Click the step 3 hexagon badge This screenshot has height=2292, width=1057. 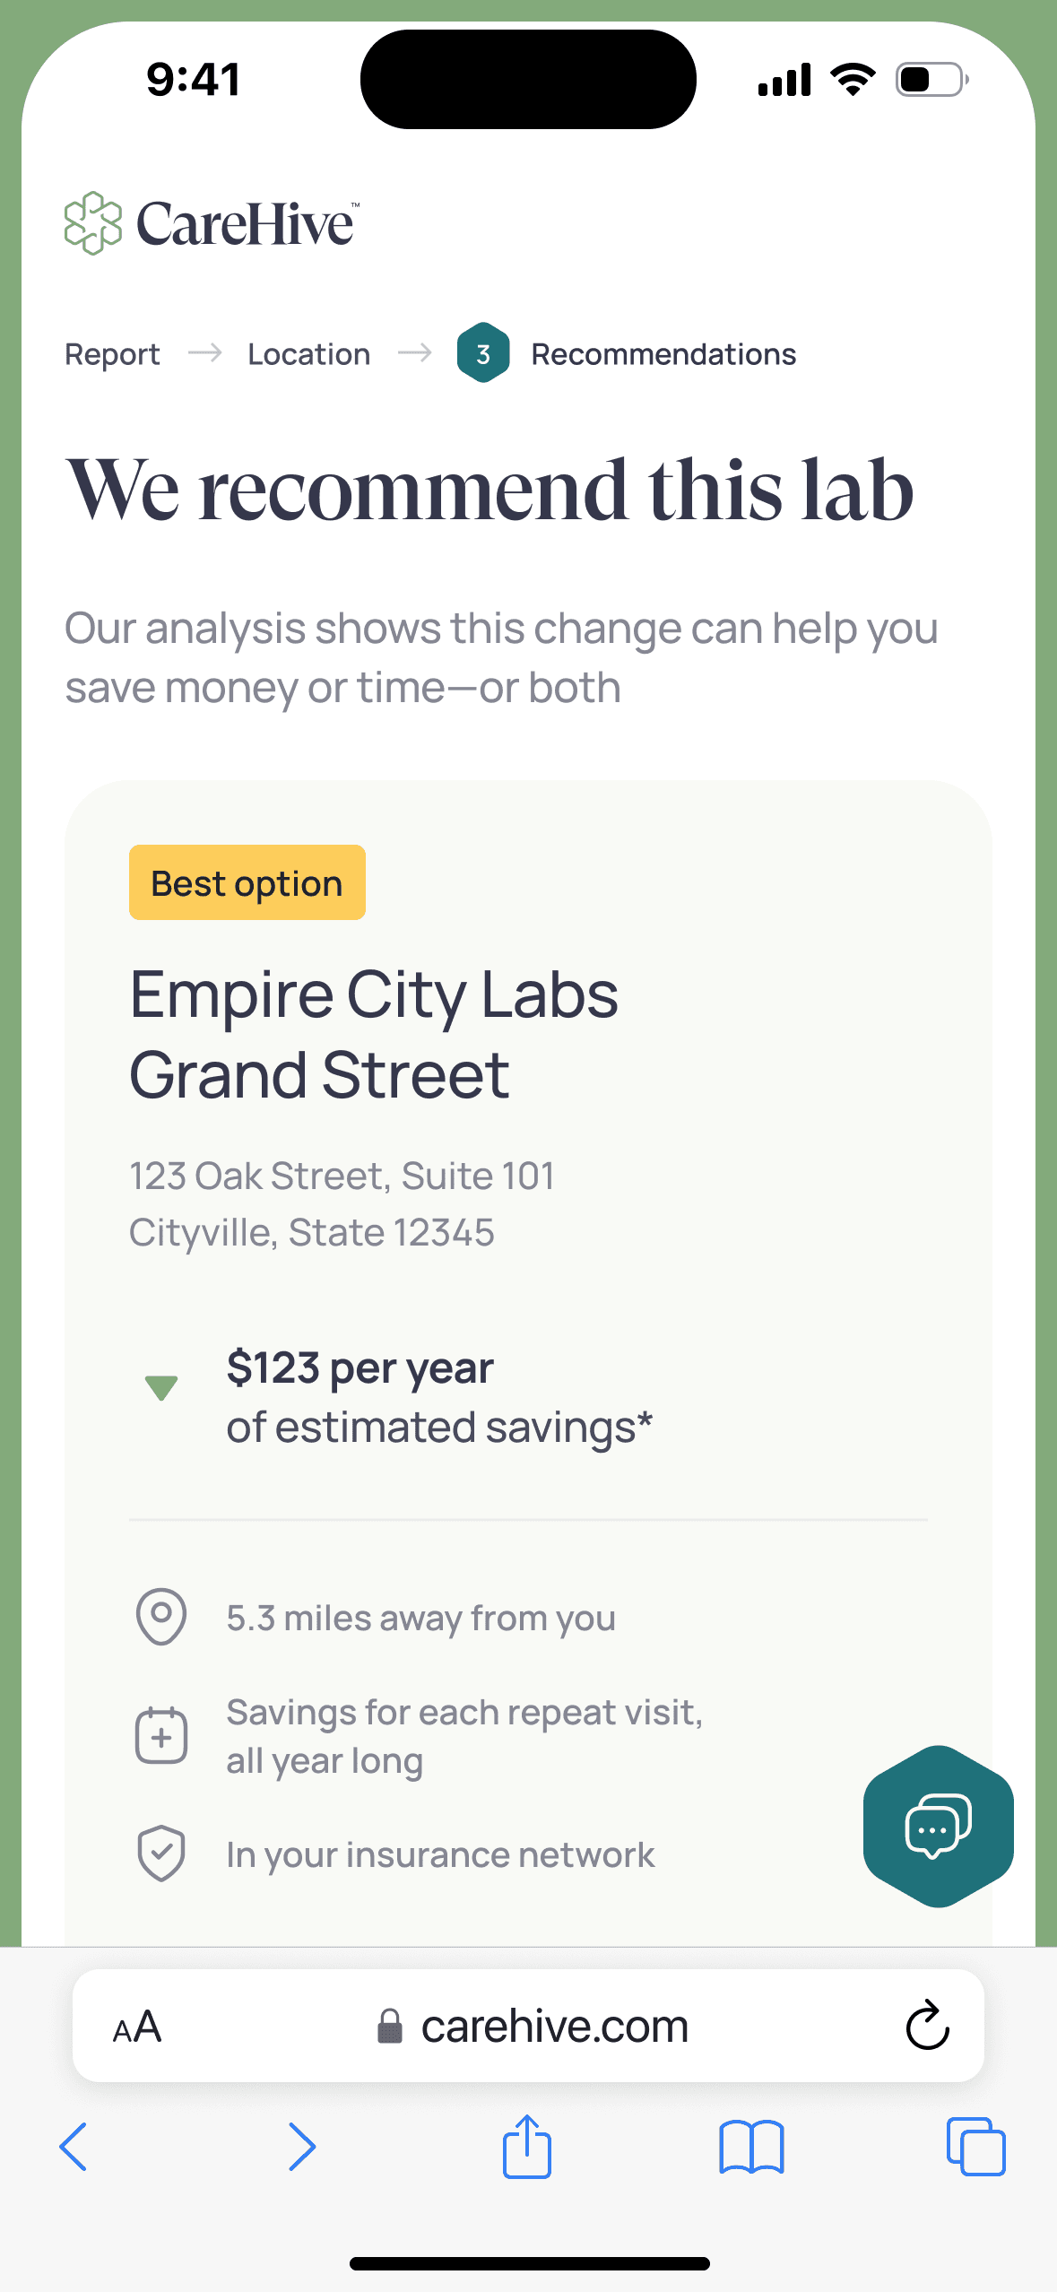tap(483, 353)
